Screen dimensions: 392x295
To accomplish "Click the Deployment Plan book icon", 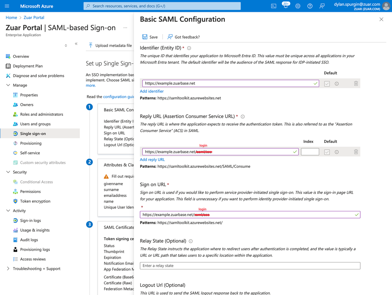I will pos(8,66).
